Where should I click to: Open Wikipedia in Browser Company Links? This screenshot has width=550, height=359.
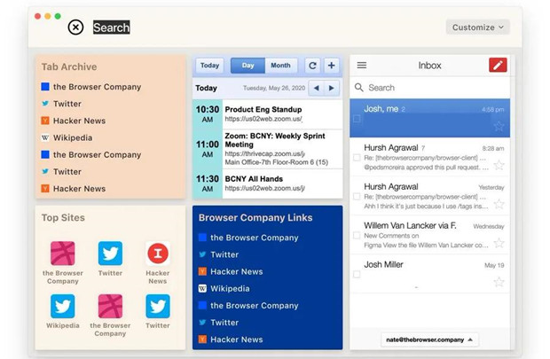click(230, 289)
